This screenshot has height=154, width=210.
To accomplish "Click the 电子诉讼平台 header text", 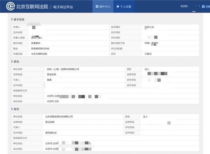I will [63, 7].
